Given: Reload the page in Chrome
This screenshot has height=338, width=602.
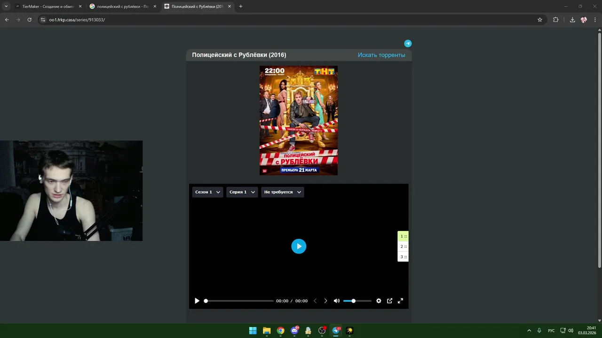Looking at the screenshot, I should click(x=29, y=20).
